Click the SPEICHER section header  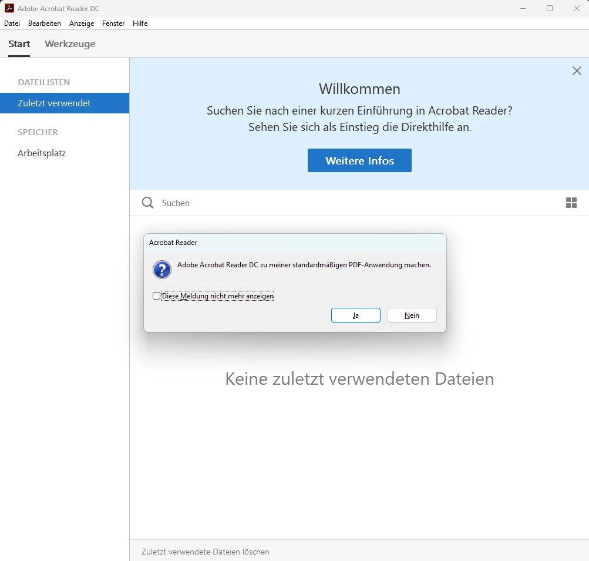click(38, 132)
